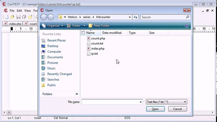Viewport: 217px width, 122px height.
Task: Open the Views dropdown arrow
Action: coord(84,26)
